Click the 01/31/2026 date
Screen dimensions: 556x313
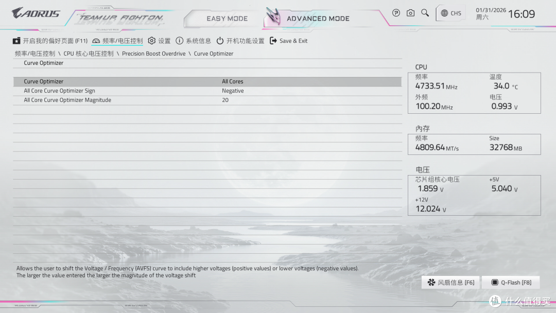(x=491, y=10)
